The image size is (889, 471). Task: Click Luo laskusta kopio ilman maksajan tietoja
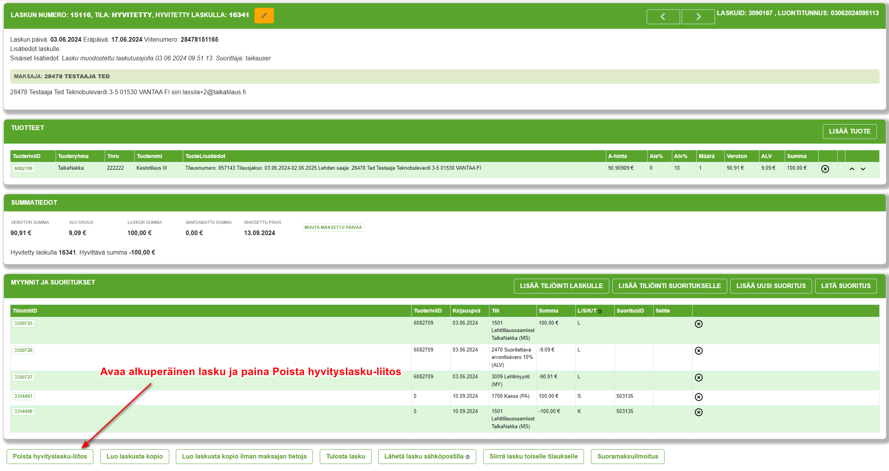(244, 457)
